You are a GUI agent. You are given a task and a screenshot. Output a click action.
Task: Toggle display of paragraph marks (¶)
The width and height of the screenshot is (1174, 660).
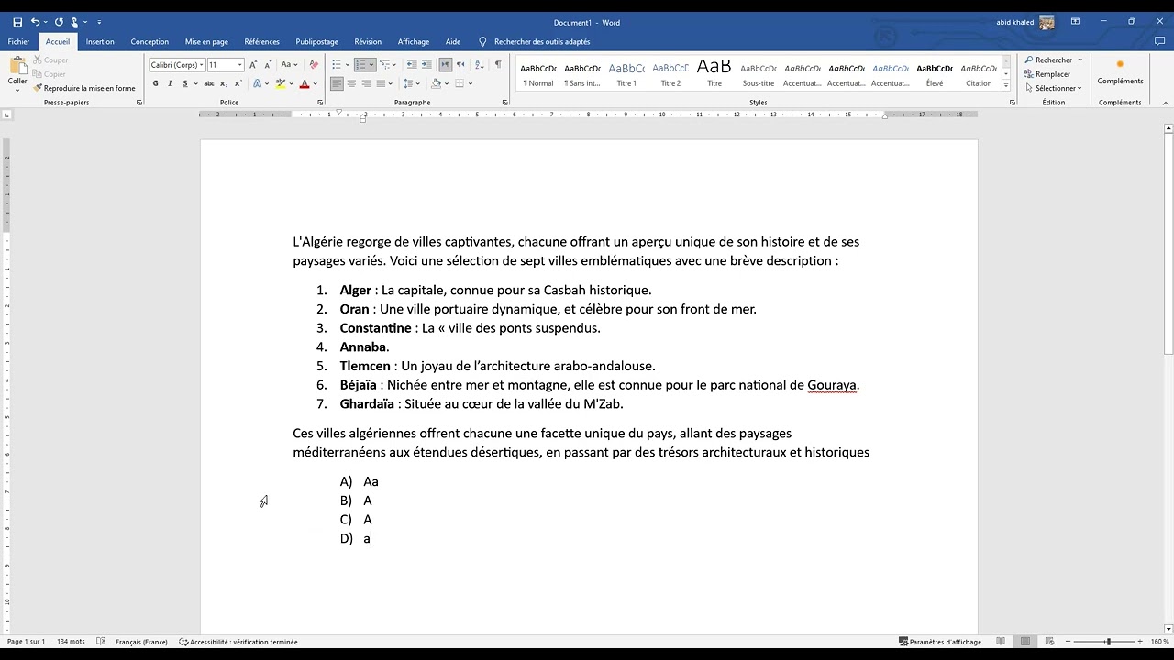[x=498, y=65]
